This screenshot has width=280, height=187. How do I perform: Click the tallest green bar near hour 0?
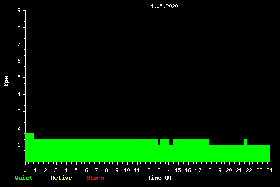[x=30, y=148]
